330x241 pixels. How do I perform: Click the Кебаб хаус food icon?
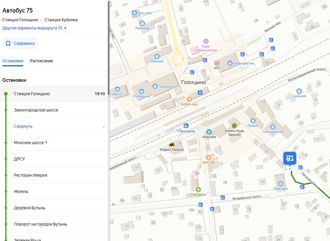click(189, 99)
